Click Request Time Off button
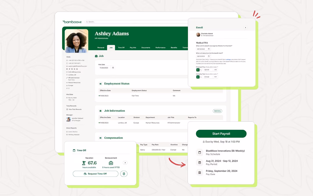 pyautogui.click(x=96, y=174)
